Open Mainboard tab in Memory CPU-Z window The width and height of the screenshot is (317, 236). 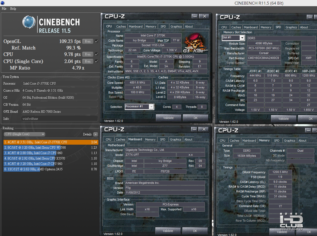pos(249,140)
